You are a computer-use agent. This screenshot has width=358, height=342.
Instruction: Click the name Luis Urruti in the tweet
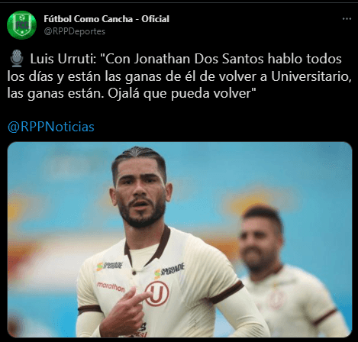(63, 59)
